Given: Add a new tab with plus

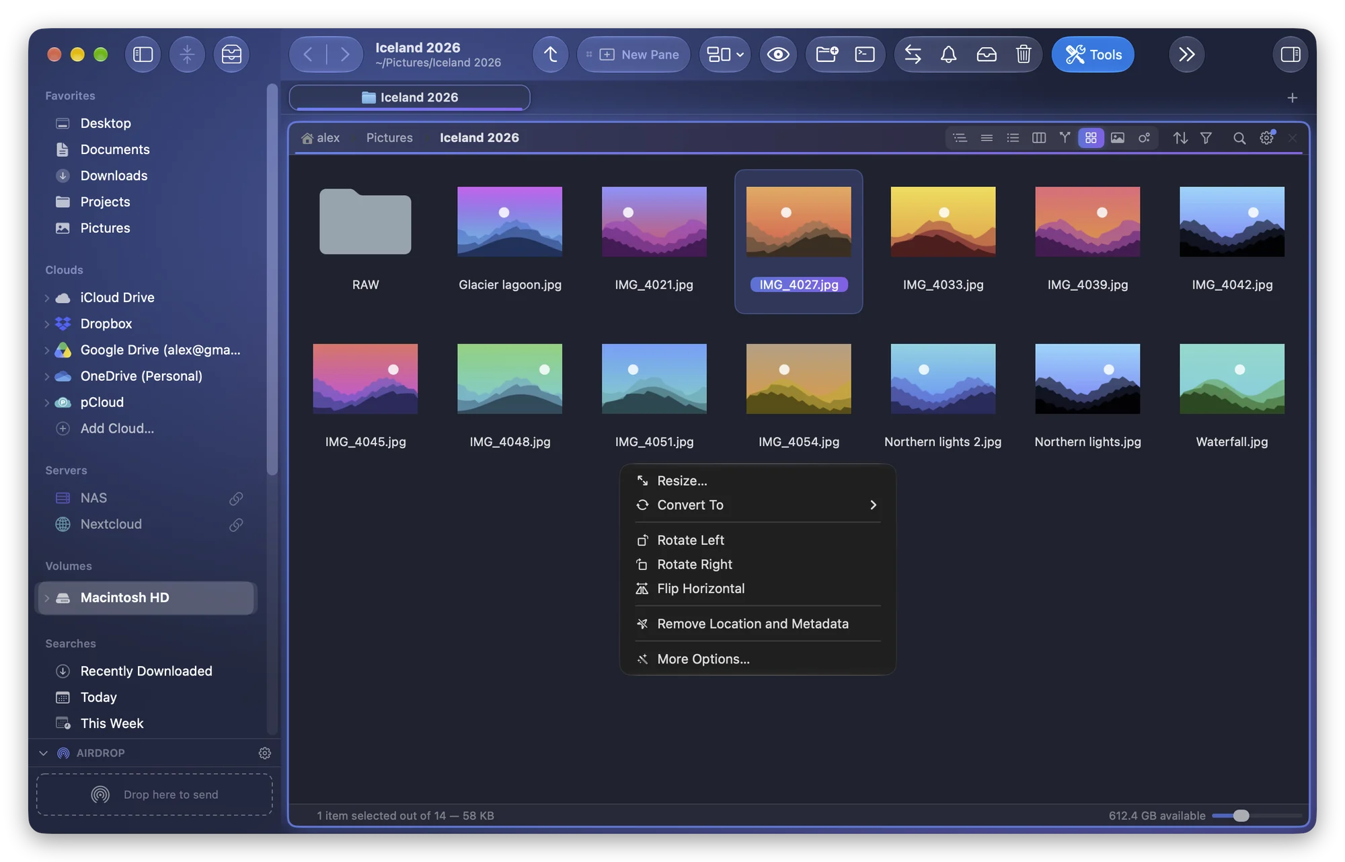Looking at the screenshot, I should tap(1292, 98).
